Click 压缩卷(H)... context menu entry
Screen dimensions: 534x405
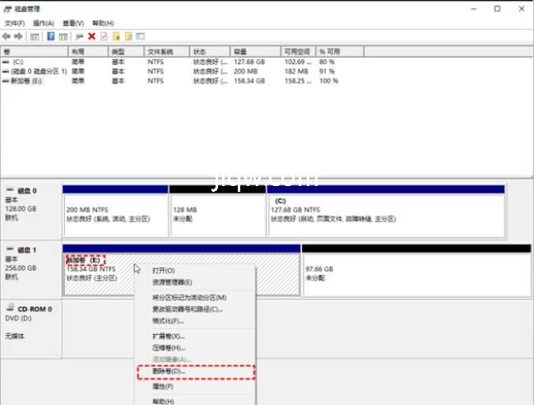point(168,347)
